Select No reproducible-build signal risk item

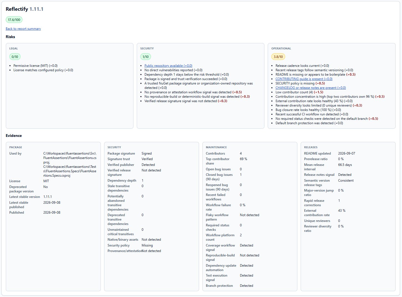pos(197,97)
